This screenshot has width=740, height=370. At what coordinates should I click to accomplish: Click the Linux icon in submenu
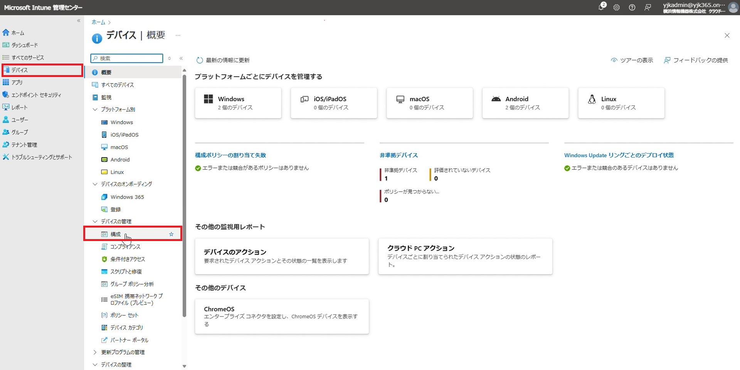[104, 172]
